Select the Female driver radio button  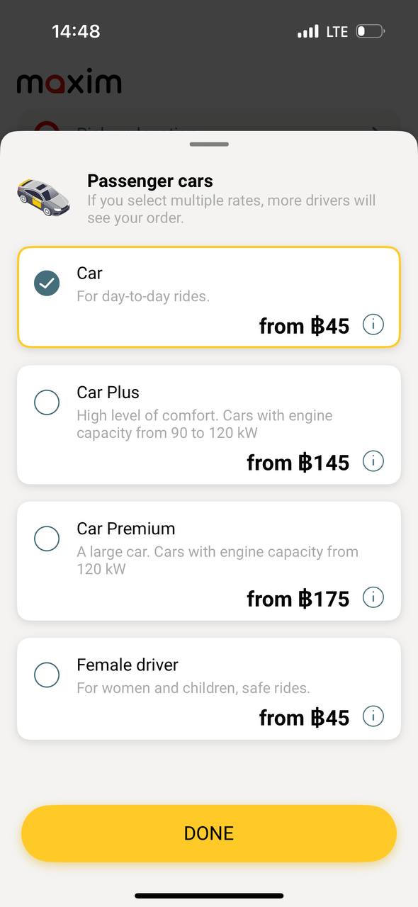(47, 675)
